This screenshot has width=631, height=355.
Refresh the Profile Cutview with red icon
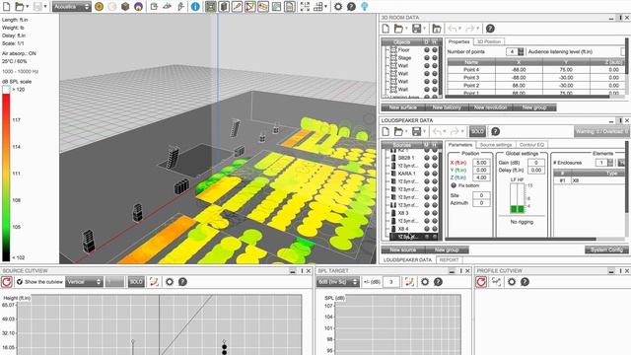point(481,282)
